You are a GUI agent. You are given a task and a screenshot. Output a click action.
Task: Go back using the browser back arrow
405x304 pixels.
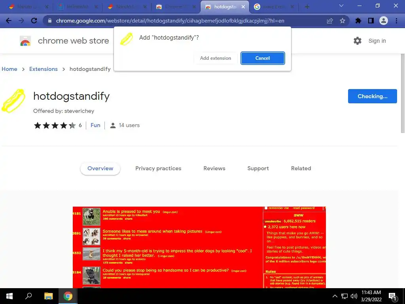pyautogui.click(x=9, y=21)
